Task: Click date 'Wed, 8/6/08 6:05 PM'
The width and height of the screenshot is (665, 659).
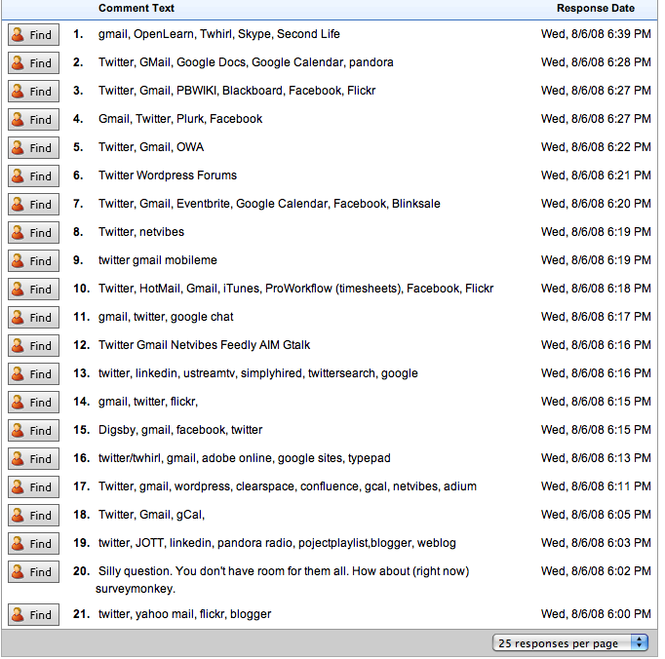Action: coord(596,515)
